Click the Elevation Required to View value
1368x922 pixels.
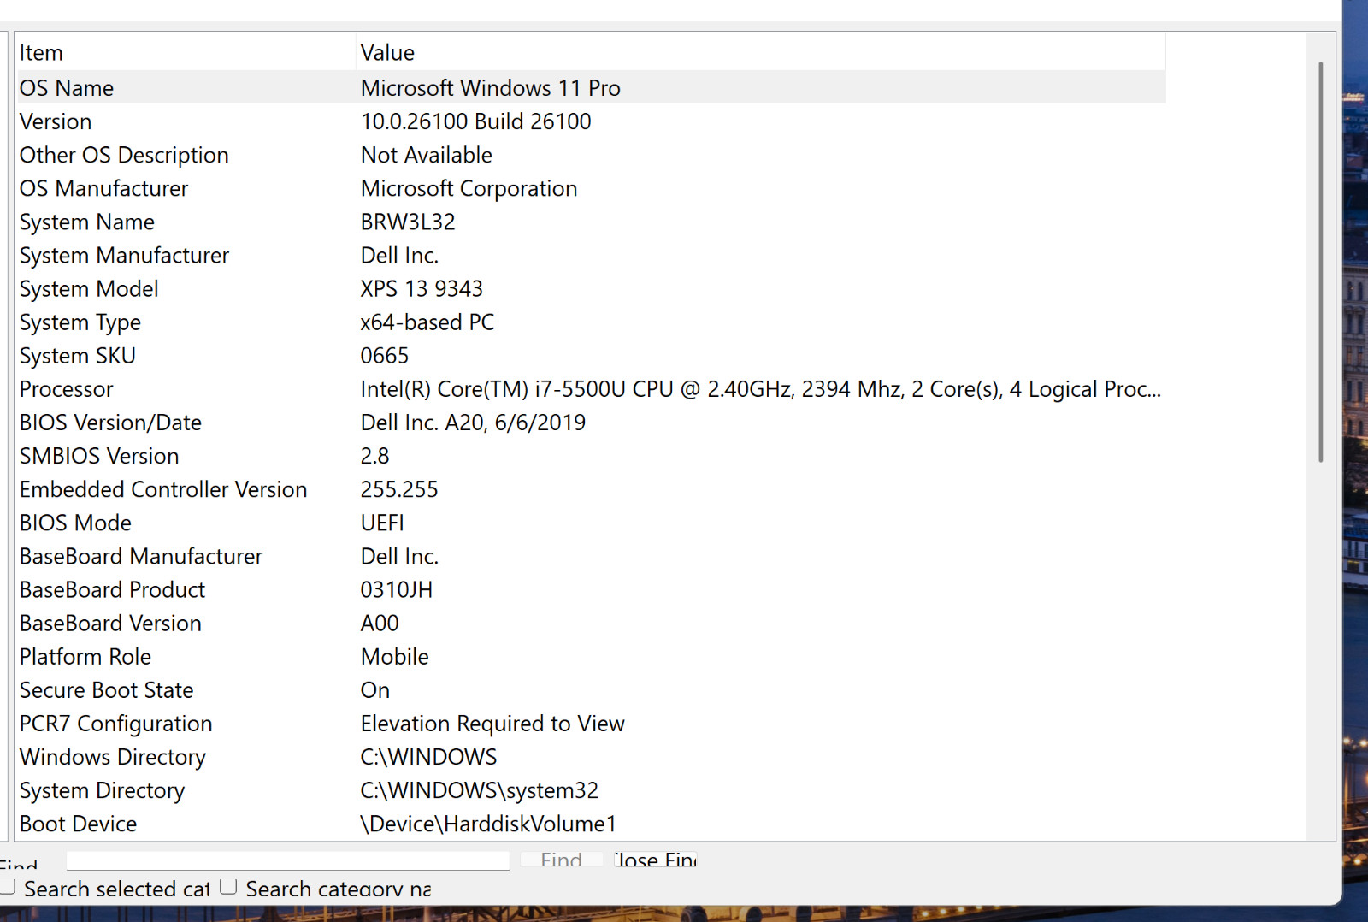coord(492,724)
